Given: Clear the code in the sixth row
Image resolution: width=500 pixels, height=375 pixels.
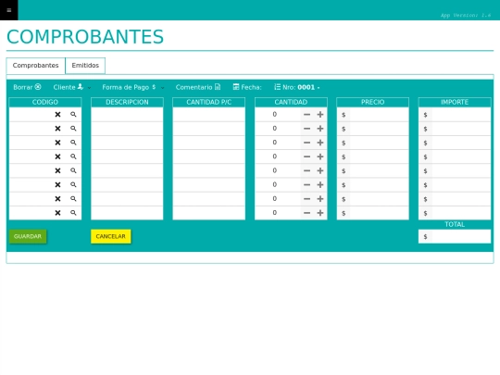Looking at the screenshot, I should pyautogui.click(x=57, y=184).
